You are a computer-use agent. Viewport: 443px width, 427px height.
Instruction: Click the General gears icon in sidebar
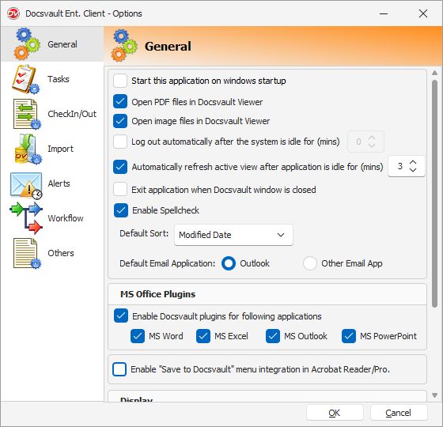[27, 43]
